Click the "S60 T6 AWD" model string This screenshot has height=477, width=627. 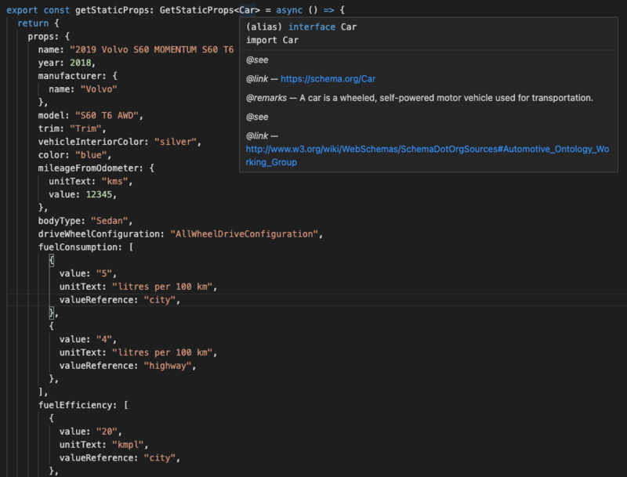(107, 115)
